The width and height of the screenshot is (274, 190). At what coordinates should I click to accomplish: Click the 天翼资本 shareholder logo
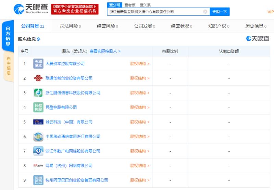click(38, 64)
